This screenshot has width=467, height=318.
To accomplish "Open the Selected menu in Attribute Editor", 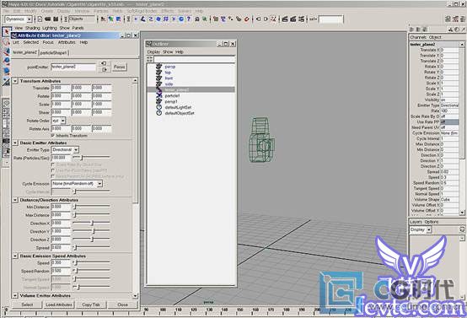I will tap(31, 42).
